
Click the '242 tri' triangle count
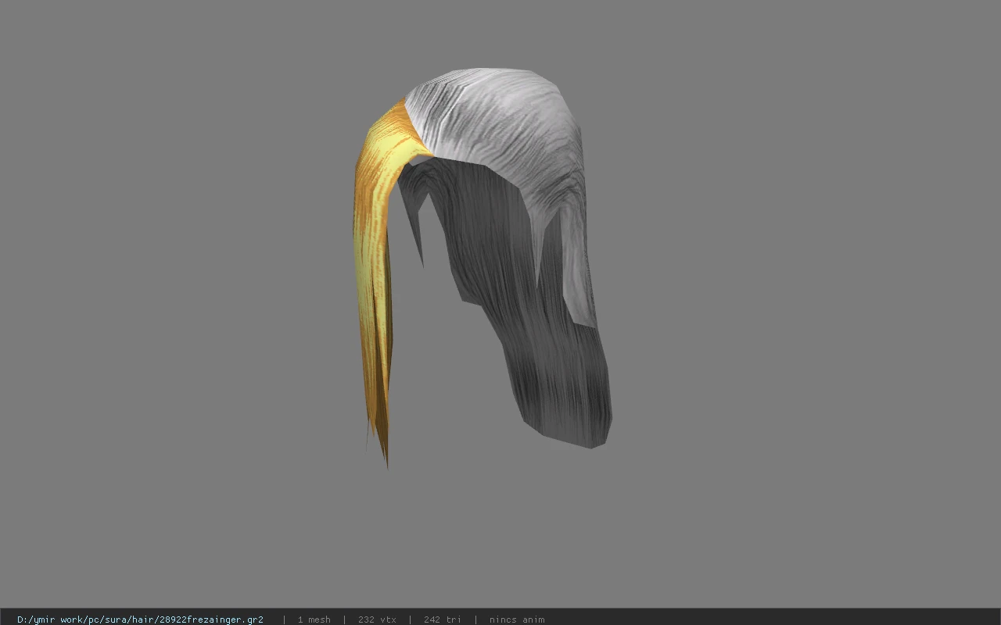[x=442, y=620]
